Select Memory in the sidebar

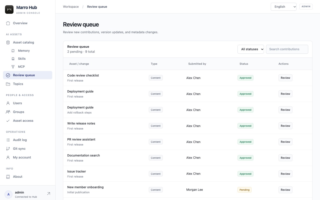pyautogui.click(x=30, y=51)
